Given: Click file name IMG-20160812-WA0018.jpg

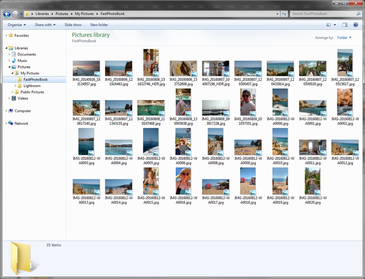Looking at the screenshot, I should (x=248, y=200).
